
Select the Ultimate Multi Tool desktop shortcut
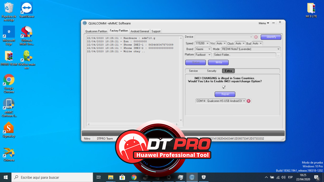27,36
